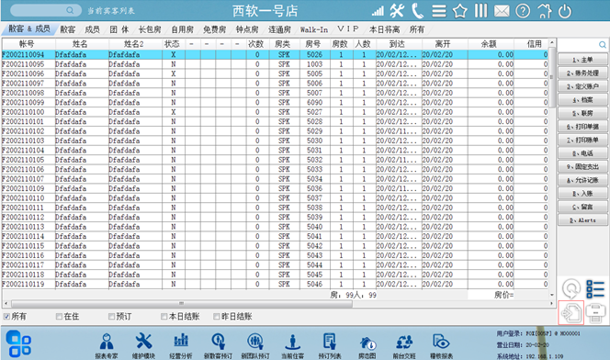
Task: Click the envelope mail icon in header
Action: pyautogui.click(x=502, y=11)
